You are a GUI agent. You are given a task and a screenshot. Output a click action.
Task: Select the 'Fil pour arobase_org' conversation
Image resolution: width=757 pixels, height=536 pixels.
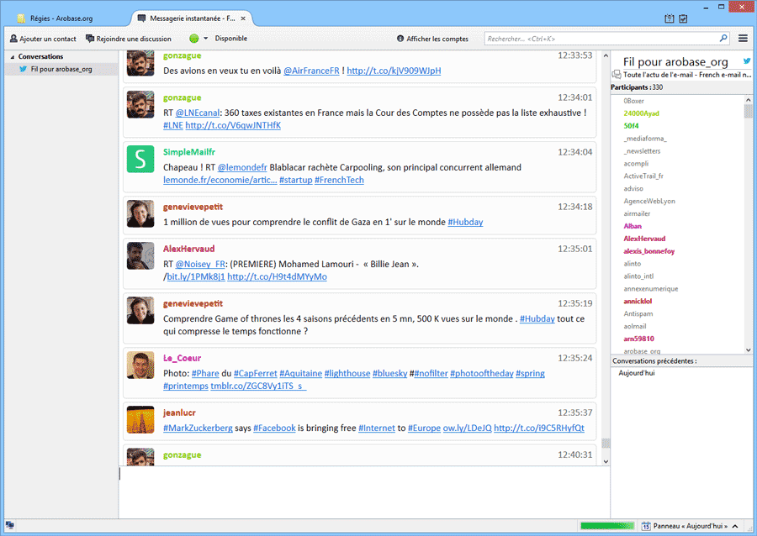pos(61,69)
